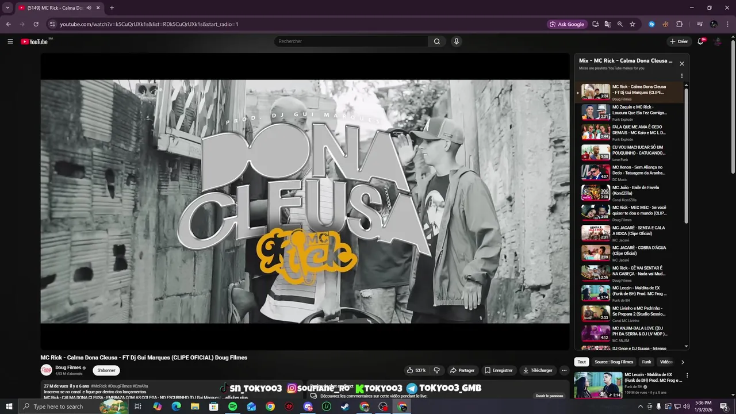Viewport: 736px width, 414px height.
Task: Open the Shazam browser extension
Action: (x=651, y=24)
